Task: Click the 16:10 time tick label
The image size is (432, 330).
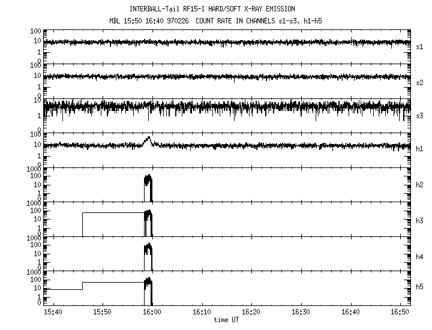Action: [202, 312]
